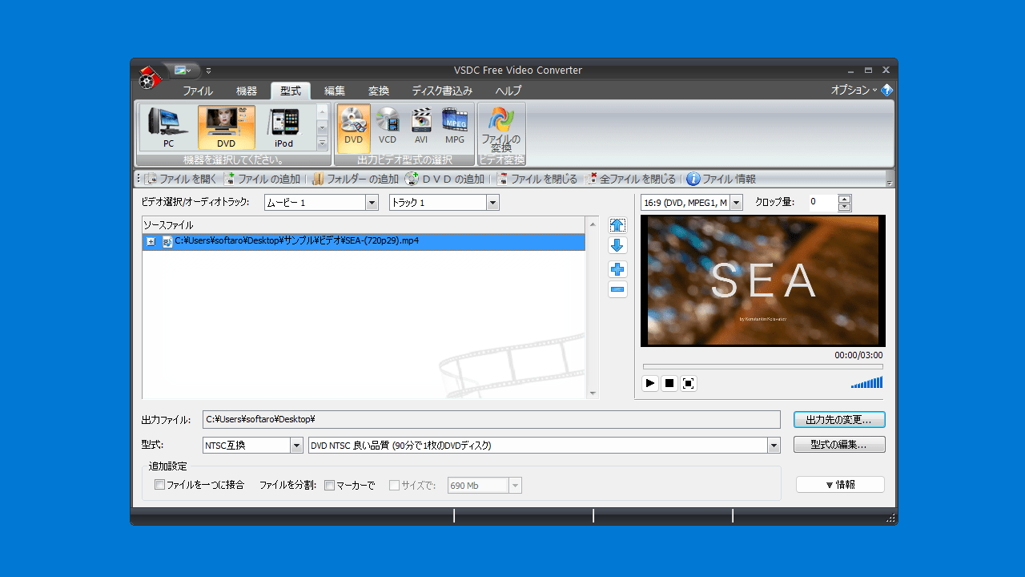Choose the AVI output format icon
Viewport: 1025px width, 577px height.
(421, 127)
